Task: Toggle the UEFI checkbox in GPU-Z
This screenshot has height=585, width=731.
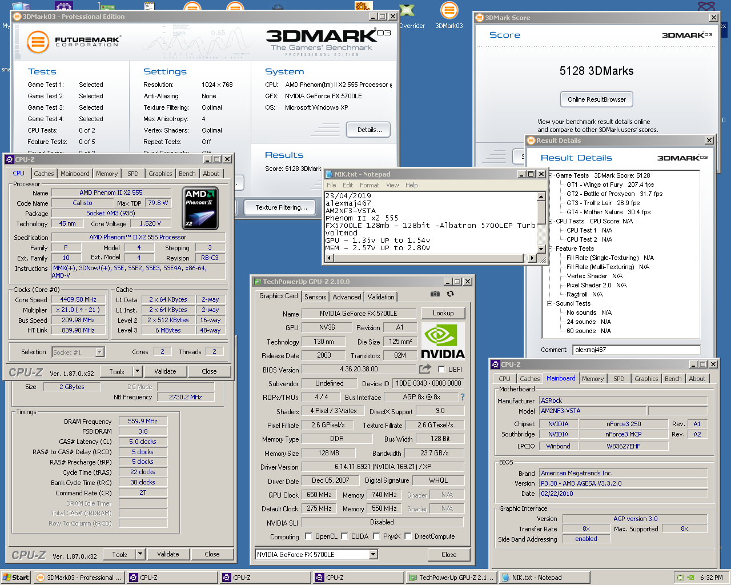Action: 441,370
